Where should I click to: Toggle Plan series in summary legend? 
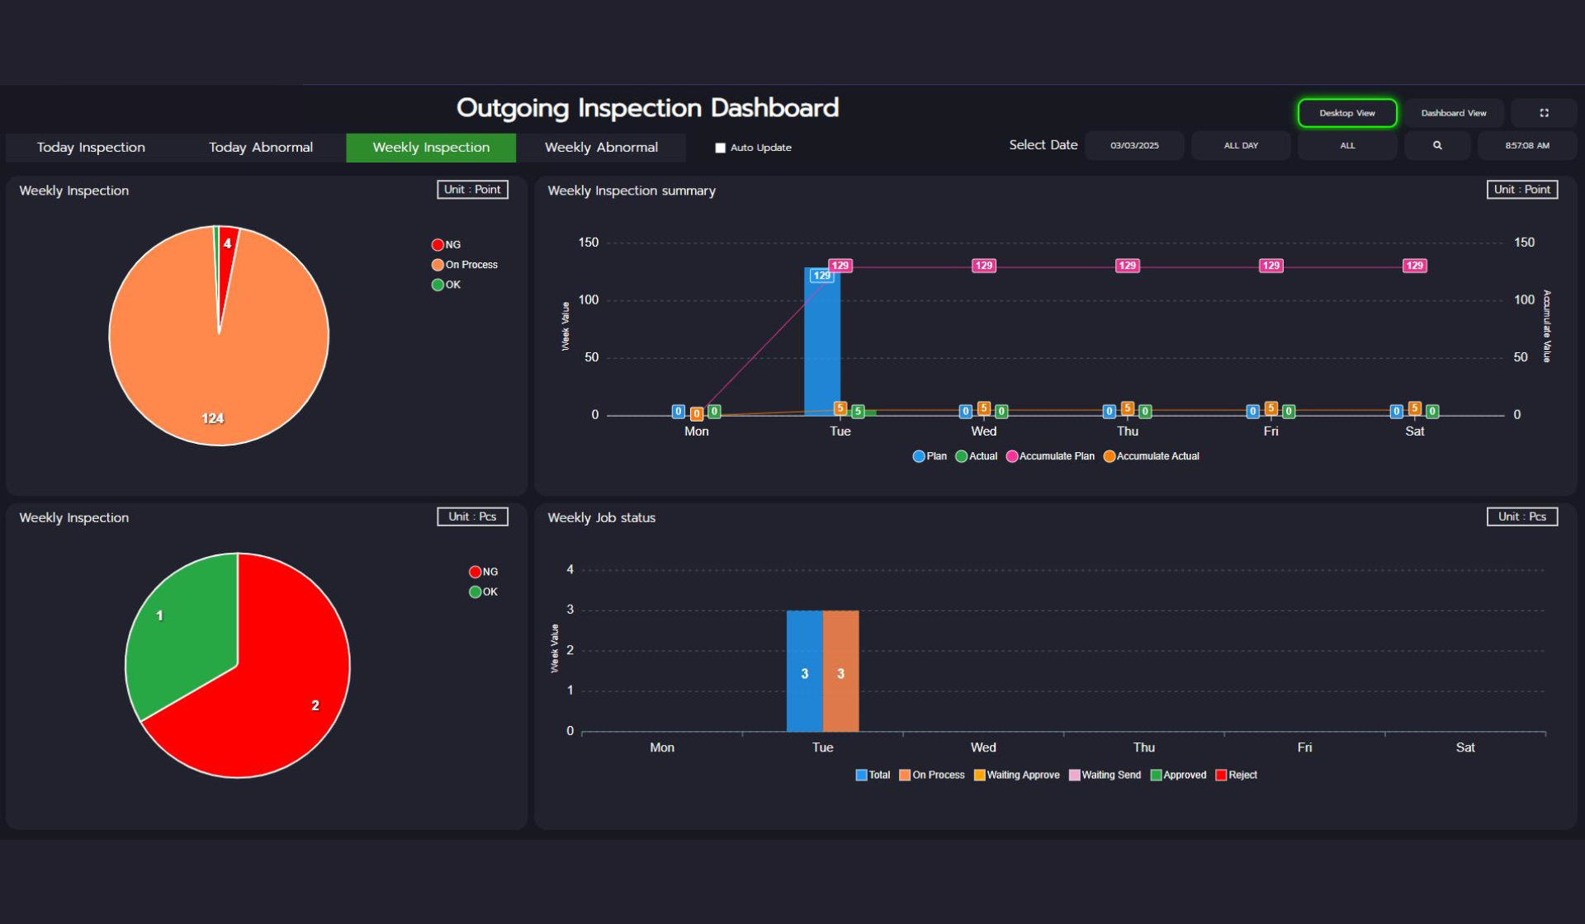click(919, 456)
